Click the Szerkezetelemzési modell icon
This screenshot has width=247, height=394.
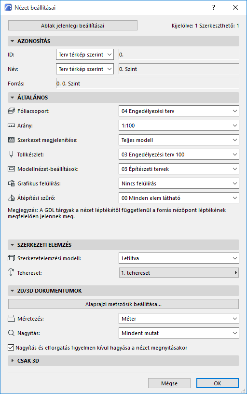click(x=11, y=258)
